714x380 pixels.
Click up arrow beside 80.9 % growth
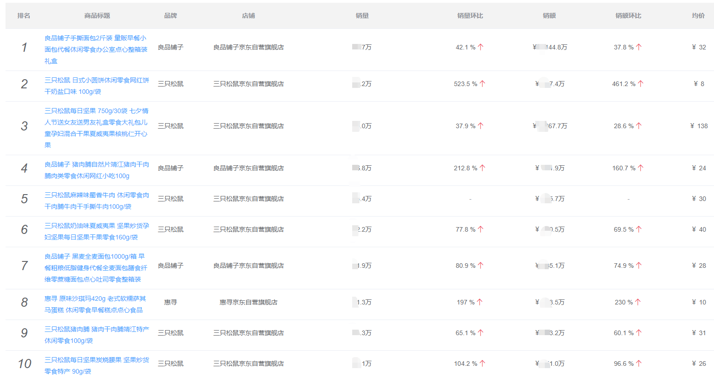pos(481,266)
